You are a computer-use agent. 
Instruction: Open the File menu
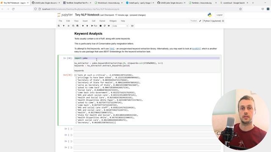(x=60, y=21)
